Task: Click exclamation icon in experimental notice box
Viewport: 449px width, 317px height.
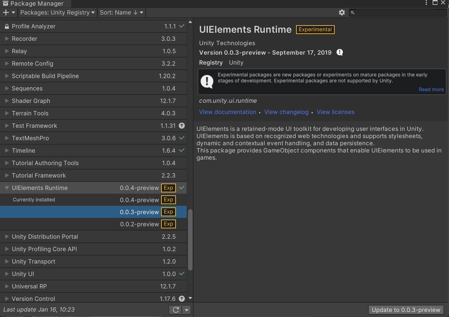Action: coord(207,81)
